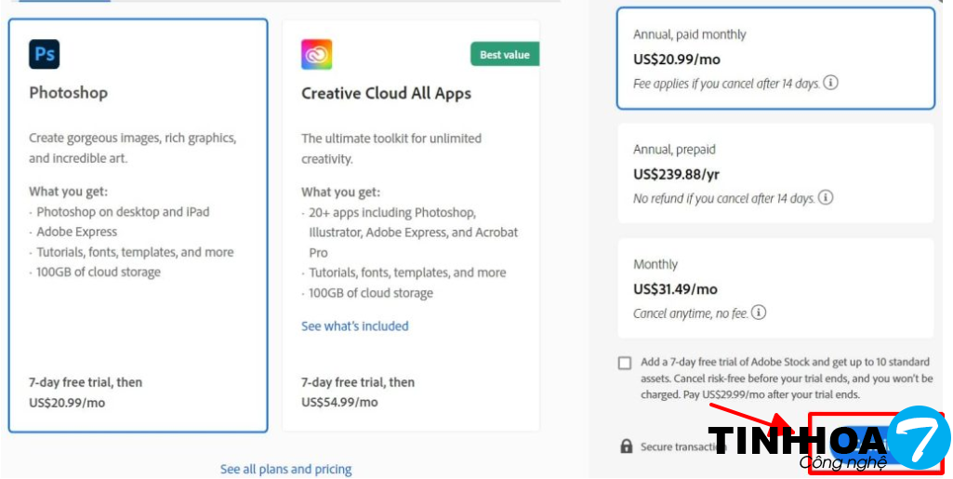Open the 'See all plans and pricing' link
Screen dimensions: 953x479
[x=285, y=470]
